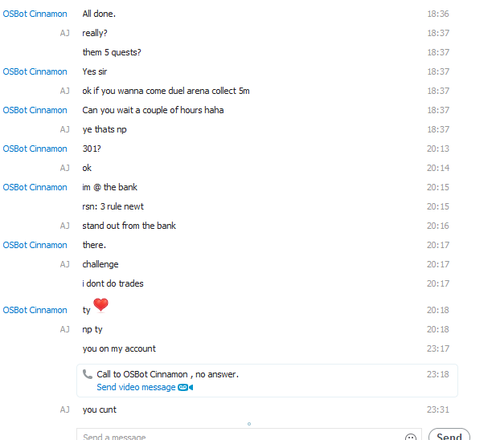492x440 pixels.
Task: Click the 'i dont do trades' message
Action: [113, 283]
